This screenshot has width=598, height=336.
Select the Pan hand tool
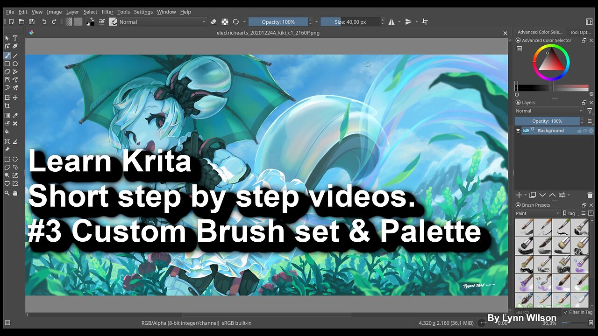[x=15, y=193]
